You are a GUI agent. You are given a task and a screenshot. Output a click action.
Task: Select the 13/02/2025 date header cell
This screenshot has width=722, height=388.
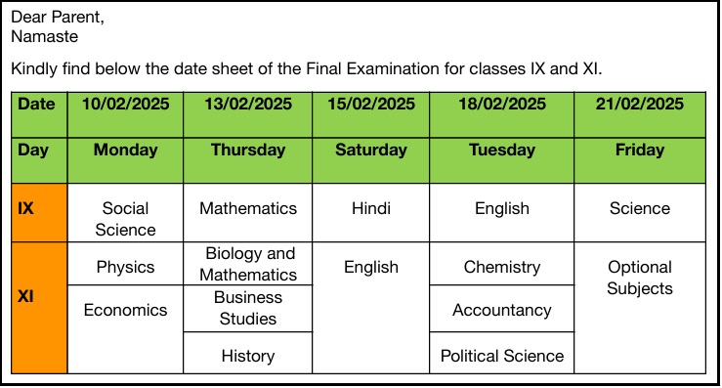click(x=248, y=114)
